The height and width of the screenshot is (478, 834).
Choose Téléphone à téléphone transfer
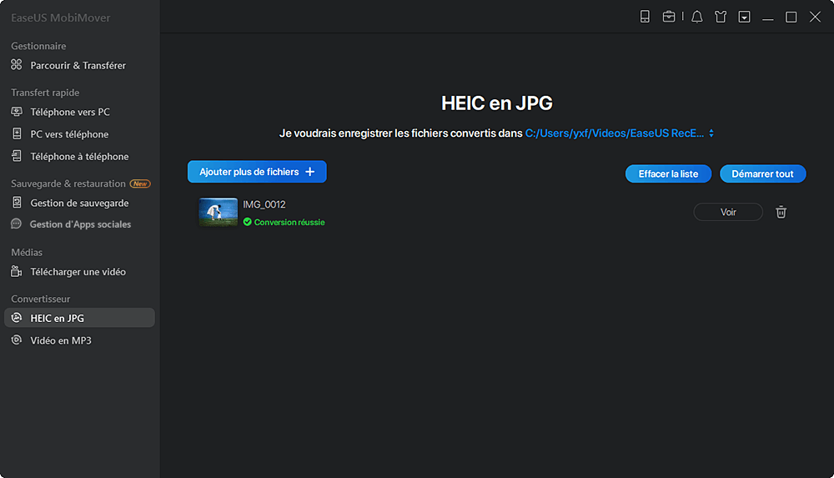[x=79, y=157]
